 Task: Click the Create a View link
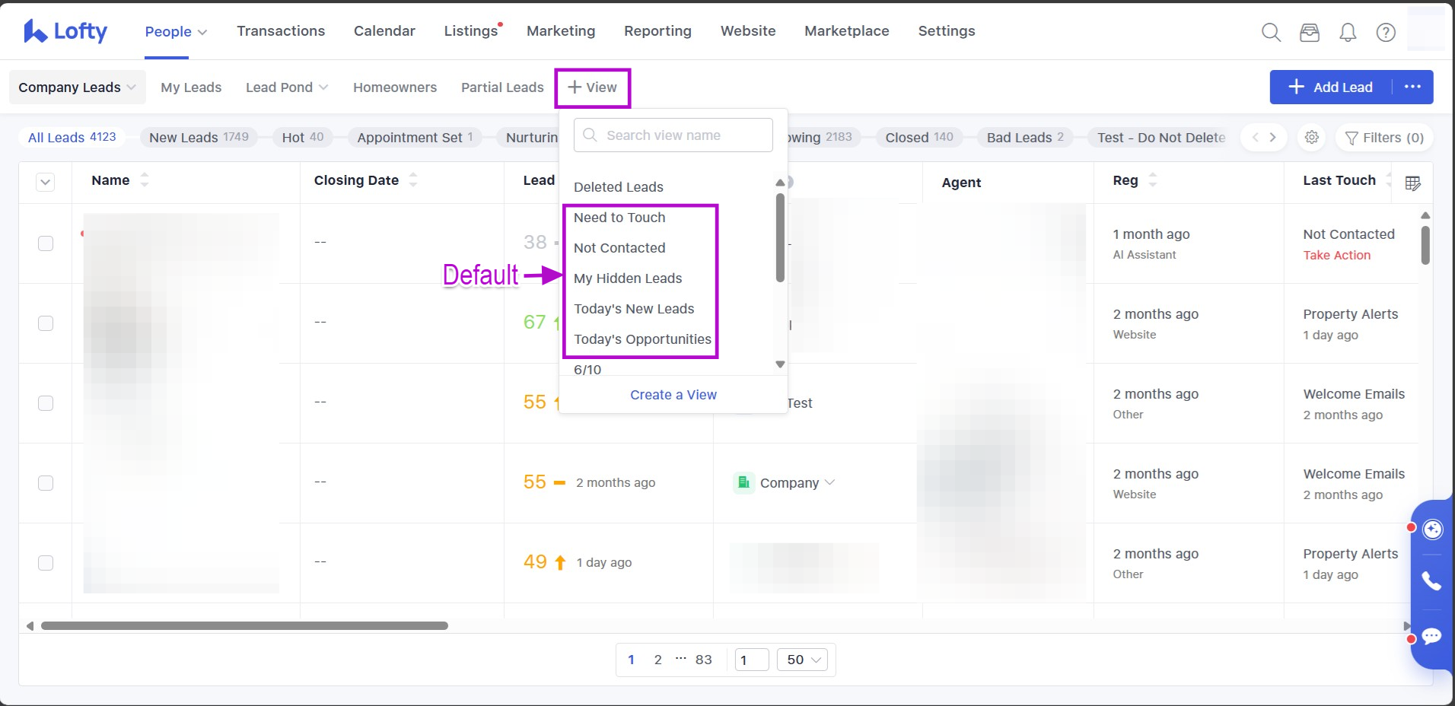tap(673, 395)
